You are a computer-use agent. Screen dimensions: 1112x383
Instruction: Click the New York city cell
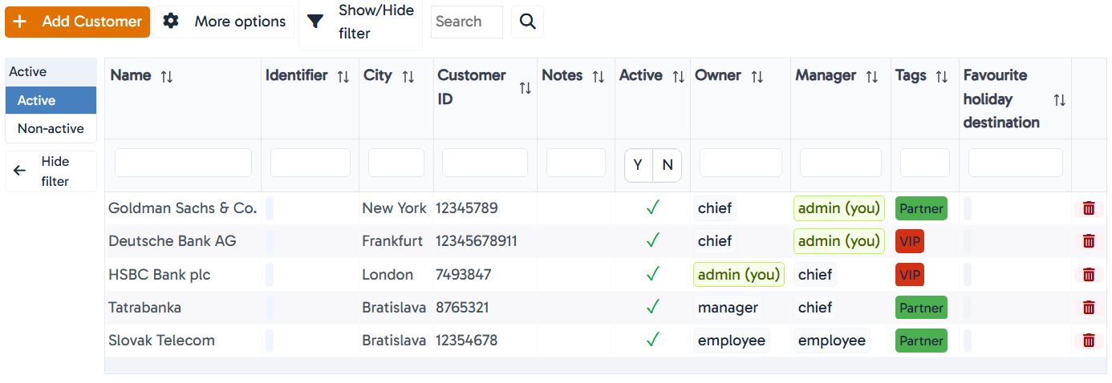394,208
